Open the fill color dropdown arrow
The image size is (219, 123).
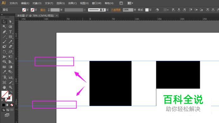coord(27,10)
